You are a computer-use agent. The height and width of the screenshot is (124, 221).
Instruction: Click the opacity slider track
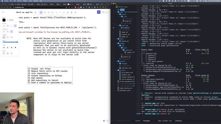point(10,42)
